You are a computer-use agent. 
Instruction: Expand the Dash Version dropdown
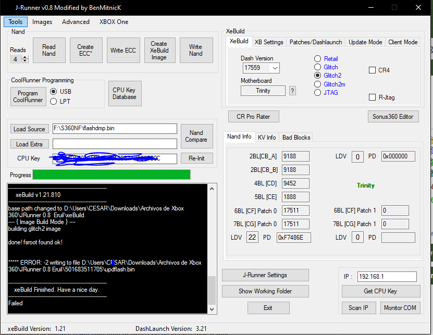pyautogui.click(x=275, y=68)
